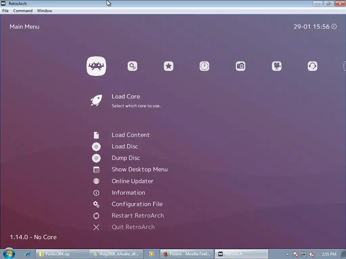The image size is (346, 259).
Task: Choose Quit RetroArch entry
Action: [x=133, y=227]
